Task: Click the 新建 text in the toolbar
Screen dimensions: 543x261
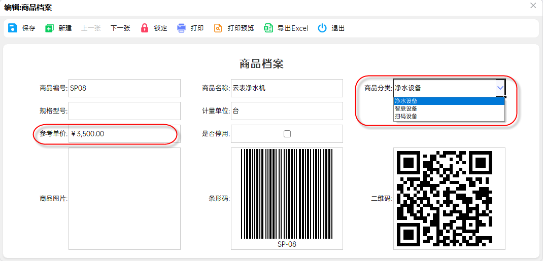Action: (65, 28)
